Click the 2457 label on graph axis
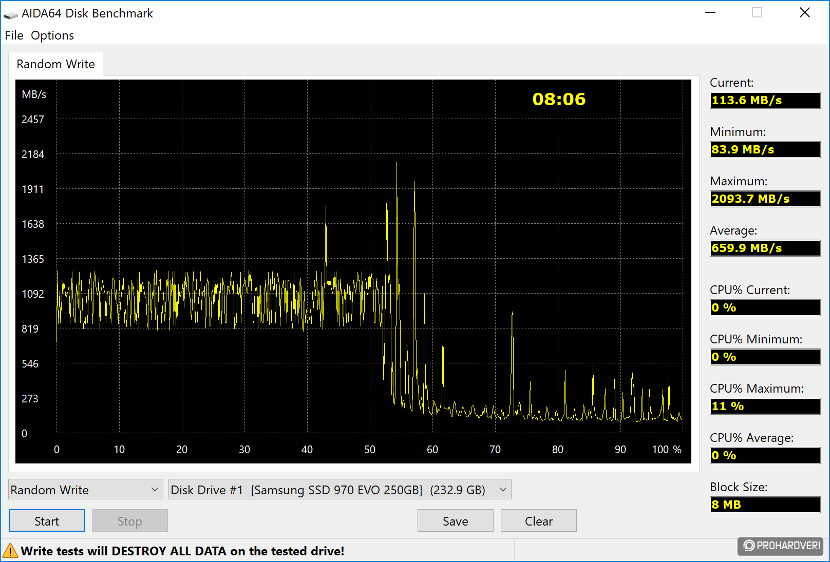 pos(33,120)
